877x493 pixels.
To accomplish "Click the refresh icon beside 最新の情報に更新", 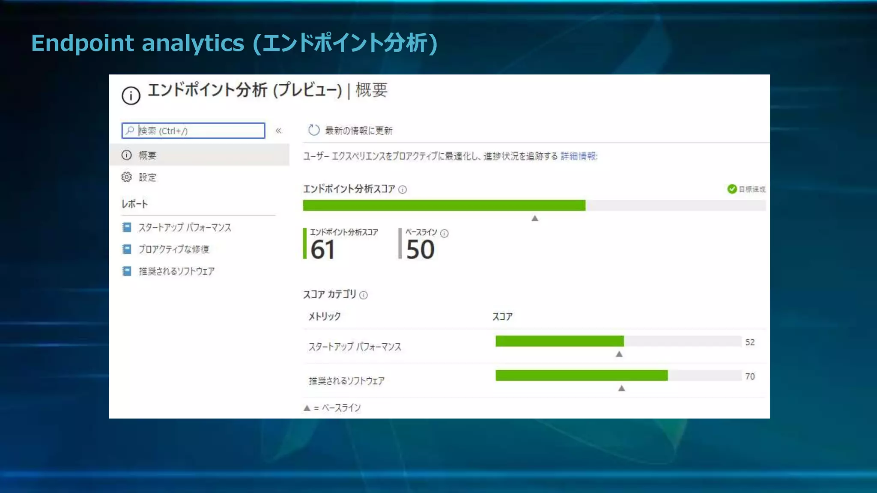I will (314, 130).
